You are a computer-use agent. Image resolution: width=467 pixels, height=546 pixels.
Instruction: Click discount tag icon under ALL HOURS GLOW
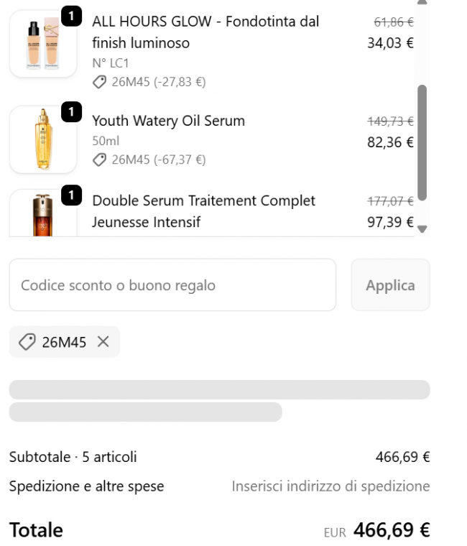pos(99,83)
